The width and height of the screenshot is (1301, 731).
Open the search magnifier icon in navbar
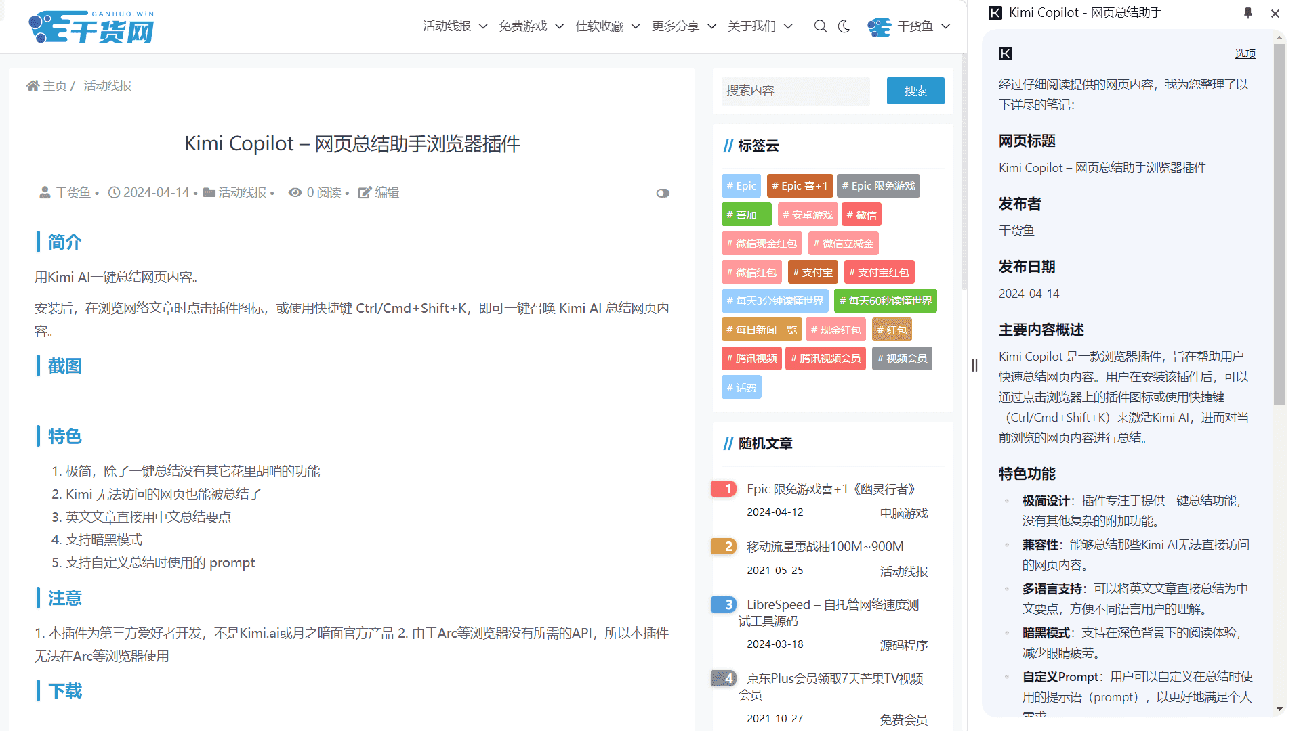point(821,26)
